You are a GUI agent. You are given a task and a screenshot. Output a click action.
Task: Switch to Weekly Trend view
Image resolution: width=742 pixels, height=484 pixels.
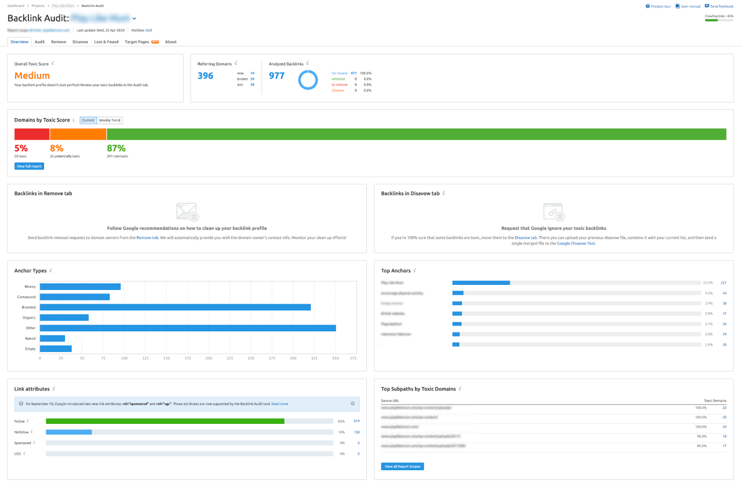click(110, 120)
